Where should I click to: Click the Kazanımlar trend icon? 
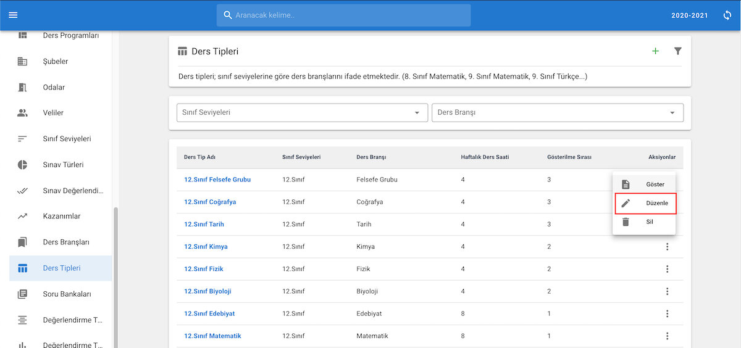pyautogui.click(x=23, y=216)
